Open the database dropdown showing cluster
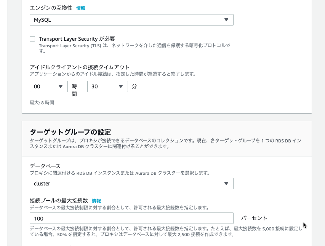Image resolution: width=325 pixels, height=246 pixels. 131,184
